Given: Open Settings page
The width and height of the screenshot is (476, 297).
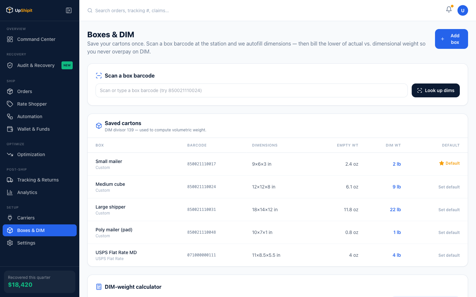Looking at the screenshot, I should click(40, 243).
